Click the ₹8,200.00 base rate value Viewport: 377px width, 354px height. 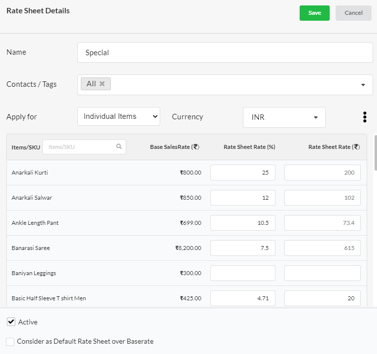(x=188, y=248)
